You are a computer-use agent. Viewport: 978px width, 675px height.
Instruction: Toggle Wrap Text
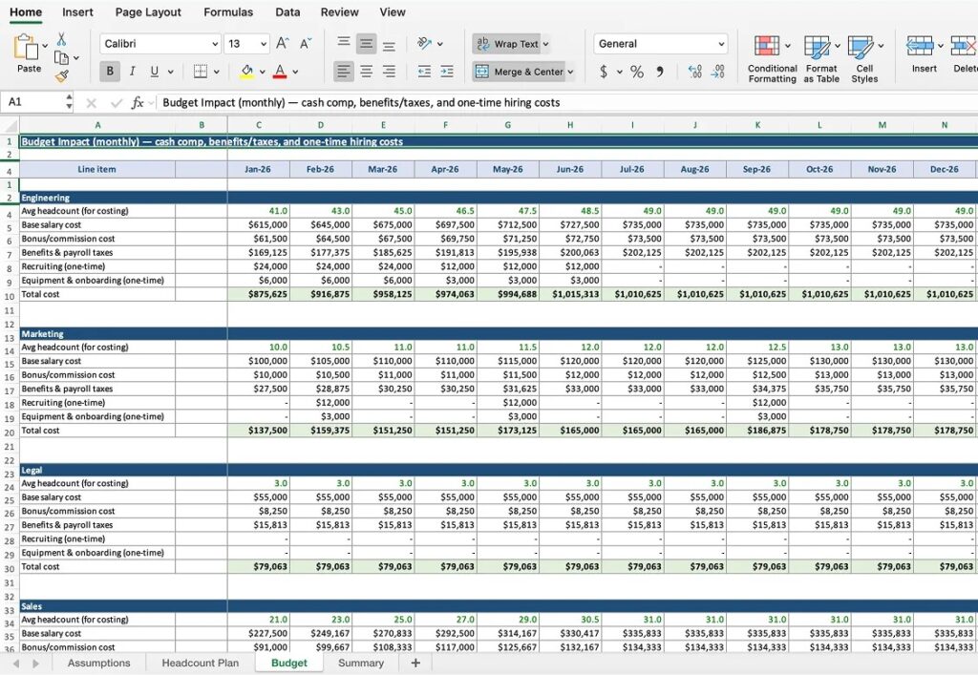pyautogui.click(x=507, y=44)
